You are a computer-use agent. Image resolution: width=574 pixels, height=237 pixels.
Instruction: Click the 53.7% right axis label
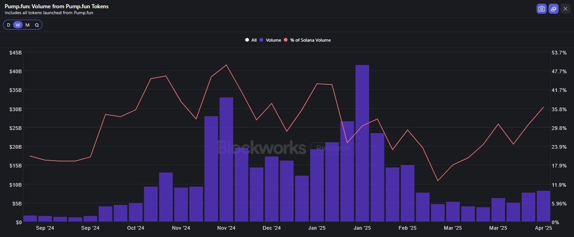coord(559,52)
